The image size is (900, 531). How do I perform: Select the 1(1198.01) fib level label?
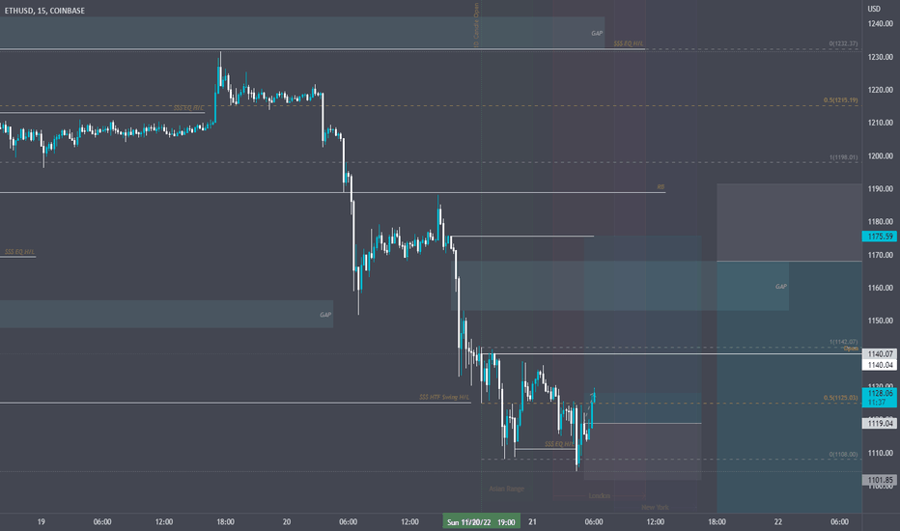[843, 157]
